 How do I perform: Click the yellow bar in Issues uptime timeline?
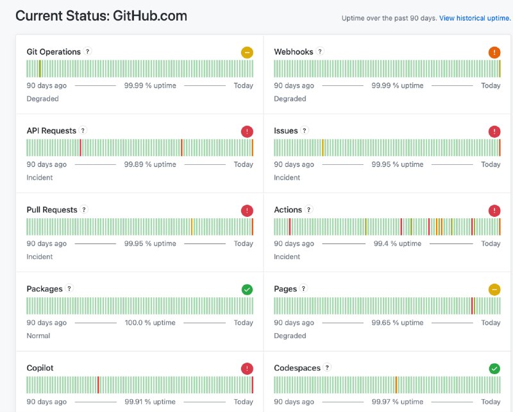(323, 148)
